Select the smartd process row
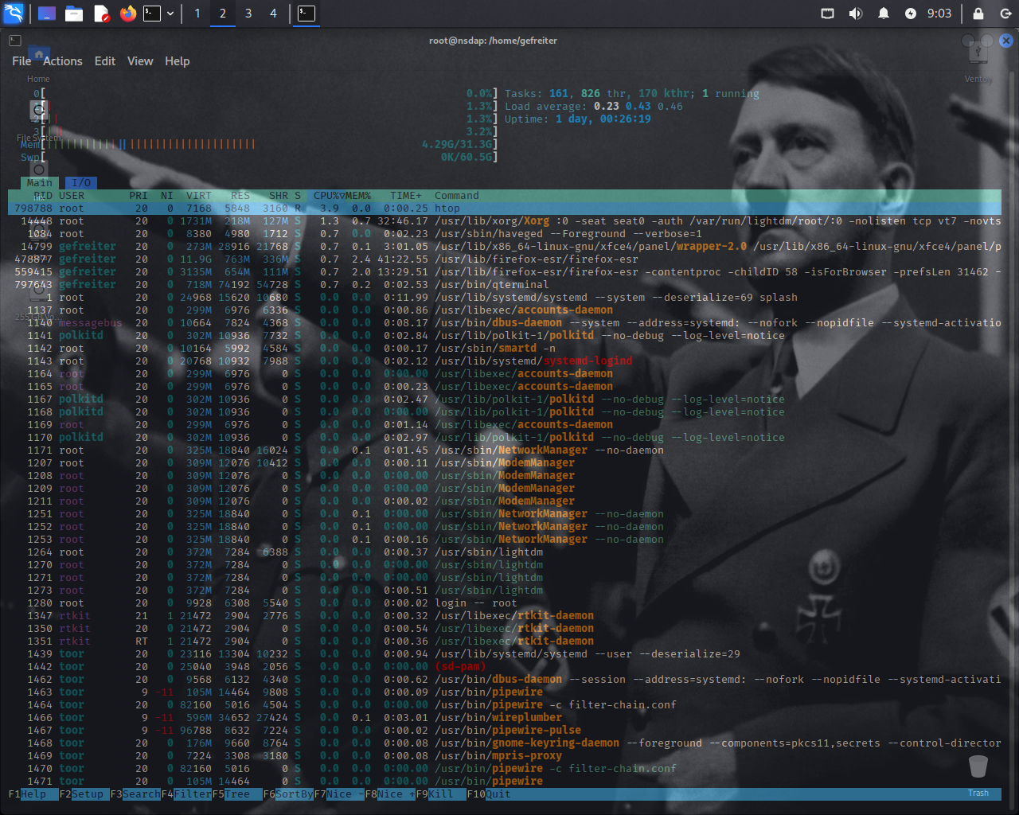 [505, 349]
